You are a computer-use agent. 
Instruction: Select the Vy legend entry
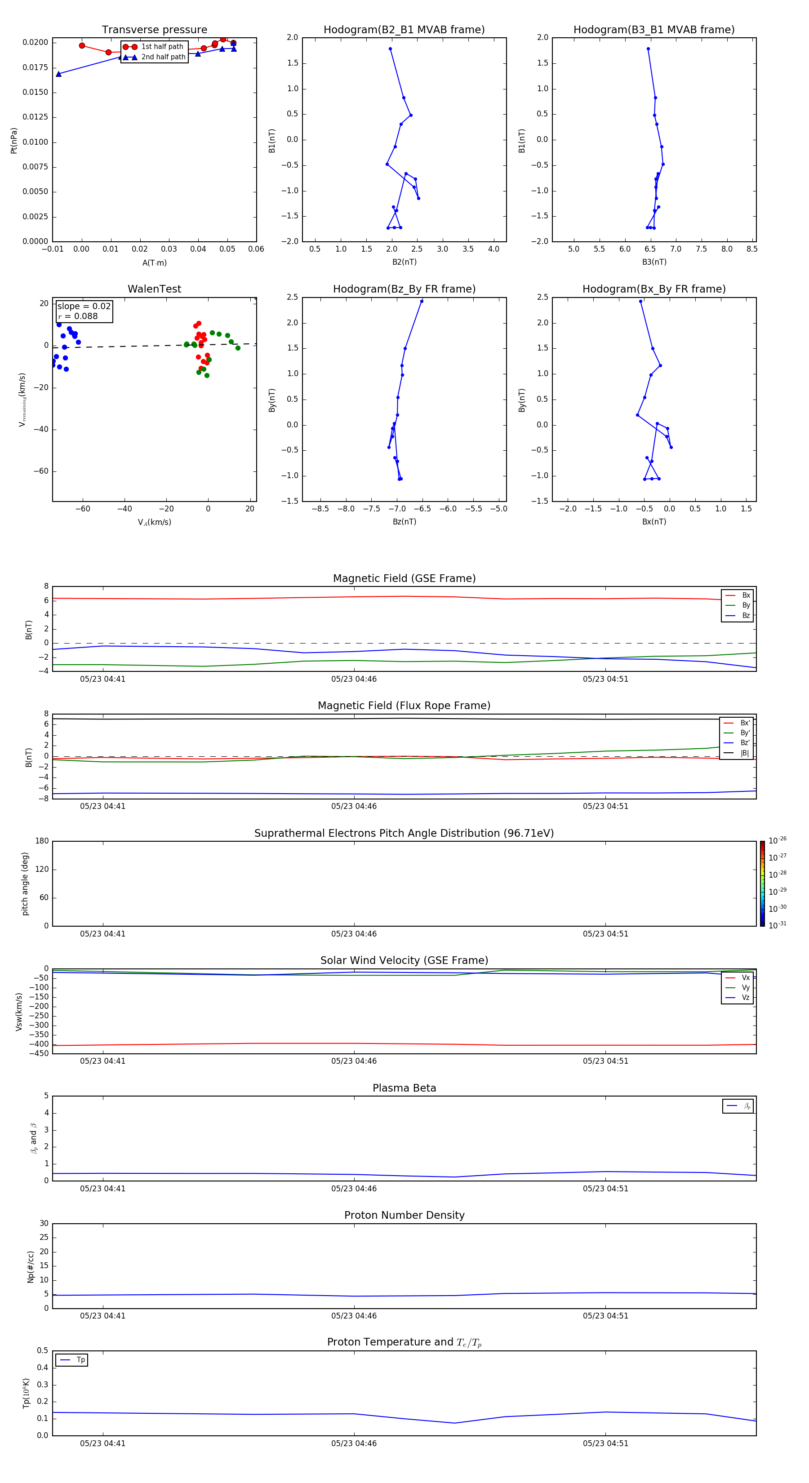[x=738, y=987]
